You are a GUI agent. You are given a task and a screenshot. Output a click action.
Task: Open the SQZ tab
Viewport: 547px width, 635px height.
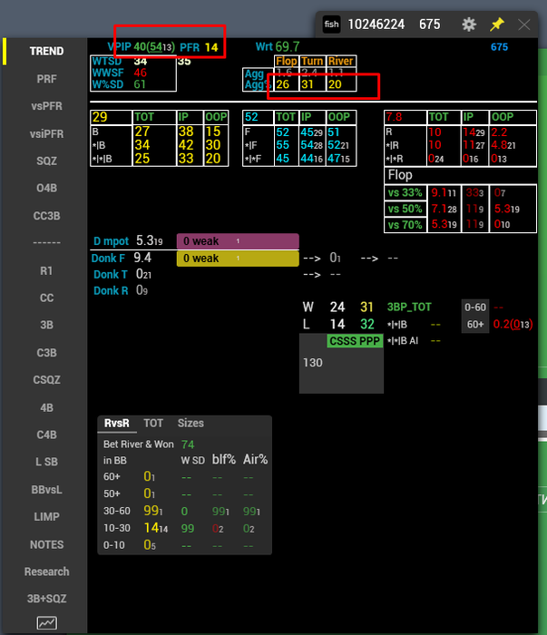(x=46, y=161)
